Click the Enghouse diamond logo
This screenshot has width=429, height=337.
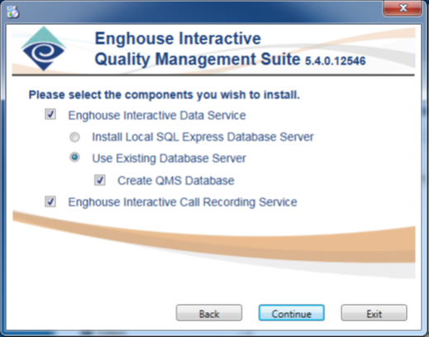[44, 49]
